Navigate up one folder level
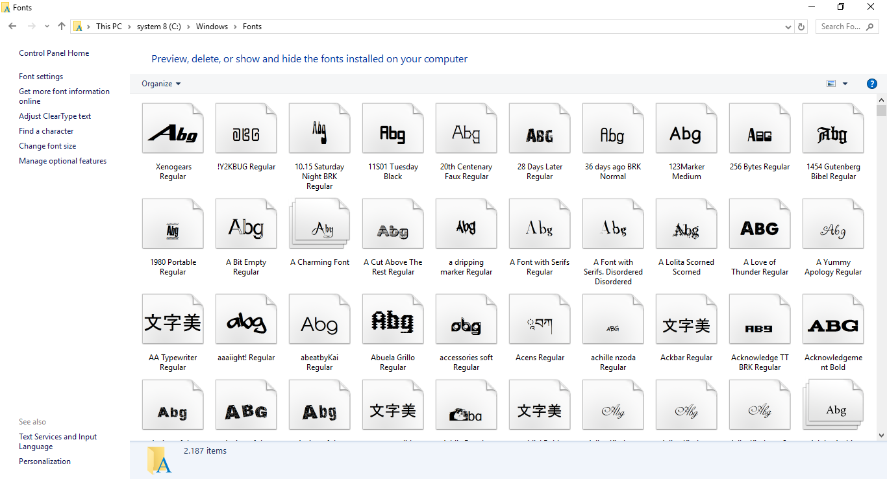This screenshot has width=887, height=479. tap(62, 26)
